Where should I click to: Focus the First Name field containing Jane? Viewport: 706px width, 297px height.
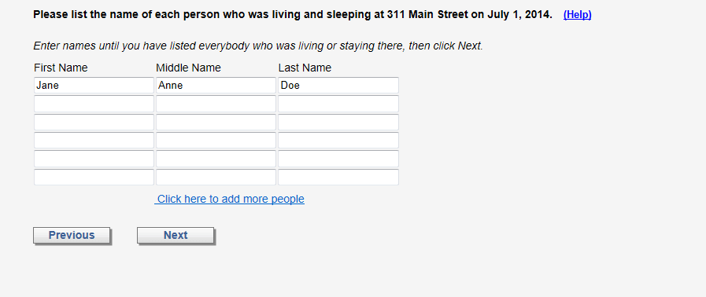[94, 86]
